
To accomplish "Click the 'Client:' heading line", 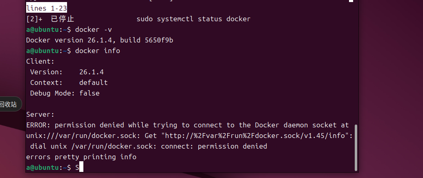I will point(40,61).
